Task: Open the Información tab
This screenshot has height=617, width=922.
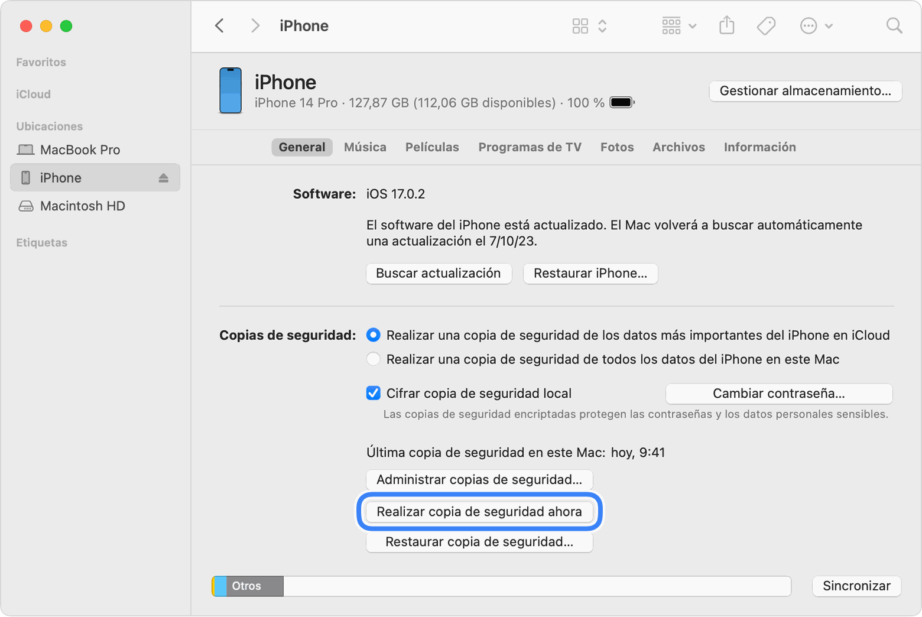Action: 760,147
